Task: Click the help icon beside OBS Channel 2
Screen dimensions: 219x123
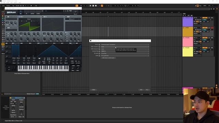Action: coord(100,49)
